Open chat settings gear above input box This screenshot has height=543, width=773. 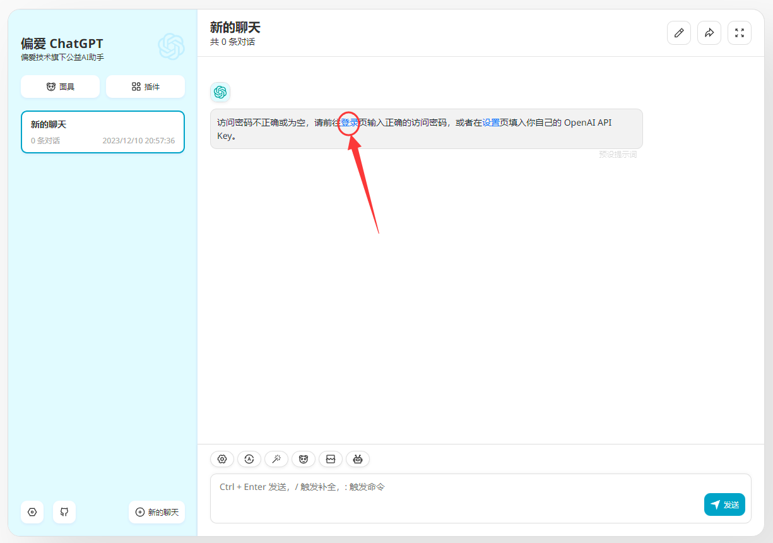(x=222, y=459)
